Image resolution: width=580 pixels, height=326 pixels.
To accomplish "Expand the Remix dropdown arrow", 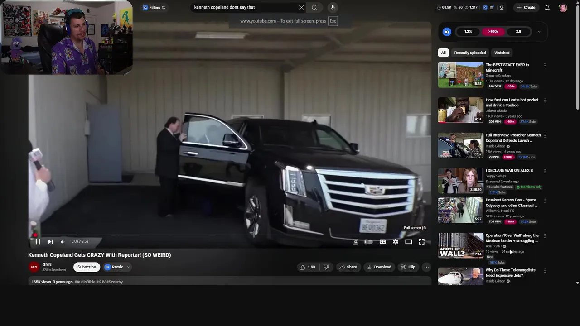I will pos(128,267).
